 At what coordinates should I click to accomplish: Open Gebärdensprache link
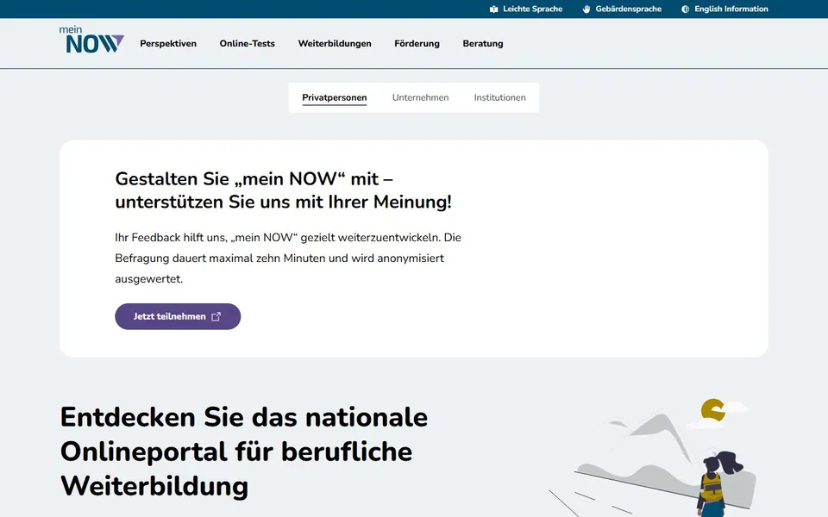tap(622, 9)
